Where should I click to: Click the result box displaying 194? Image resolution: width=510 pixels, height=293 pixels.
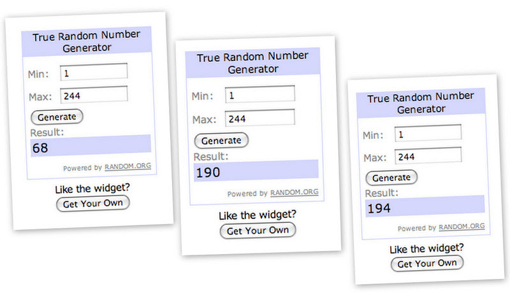click(x=425, y=206)
